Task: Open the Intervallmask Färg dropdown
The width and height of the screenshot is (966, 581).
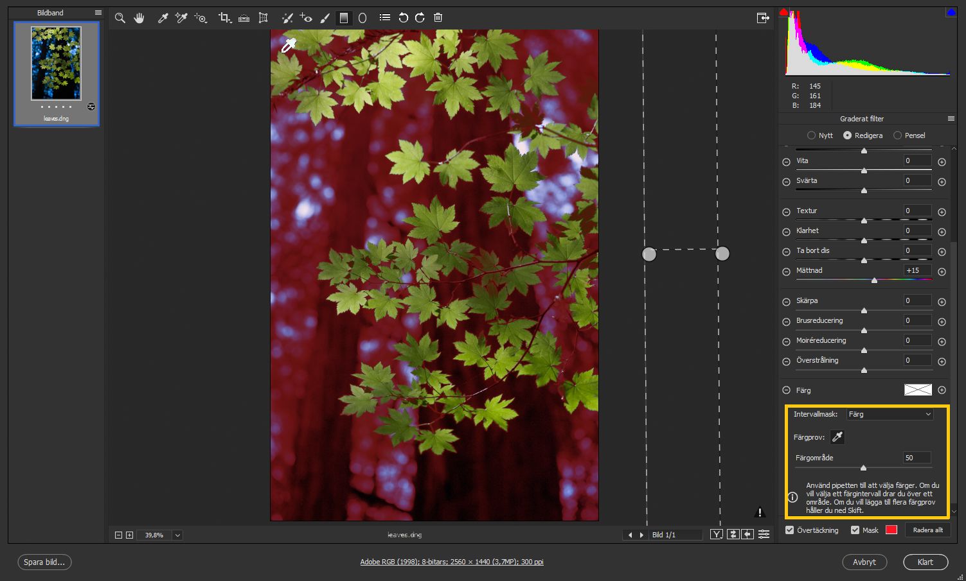Action: coord(890,414)
